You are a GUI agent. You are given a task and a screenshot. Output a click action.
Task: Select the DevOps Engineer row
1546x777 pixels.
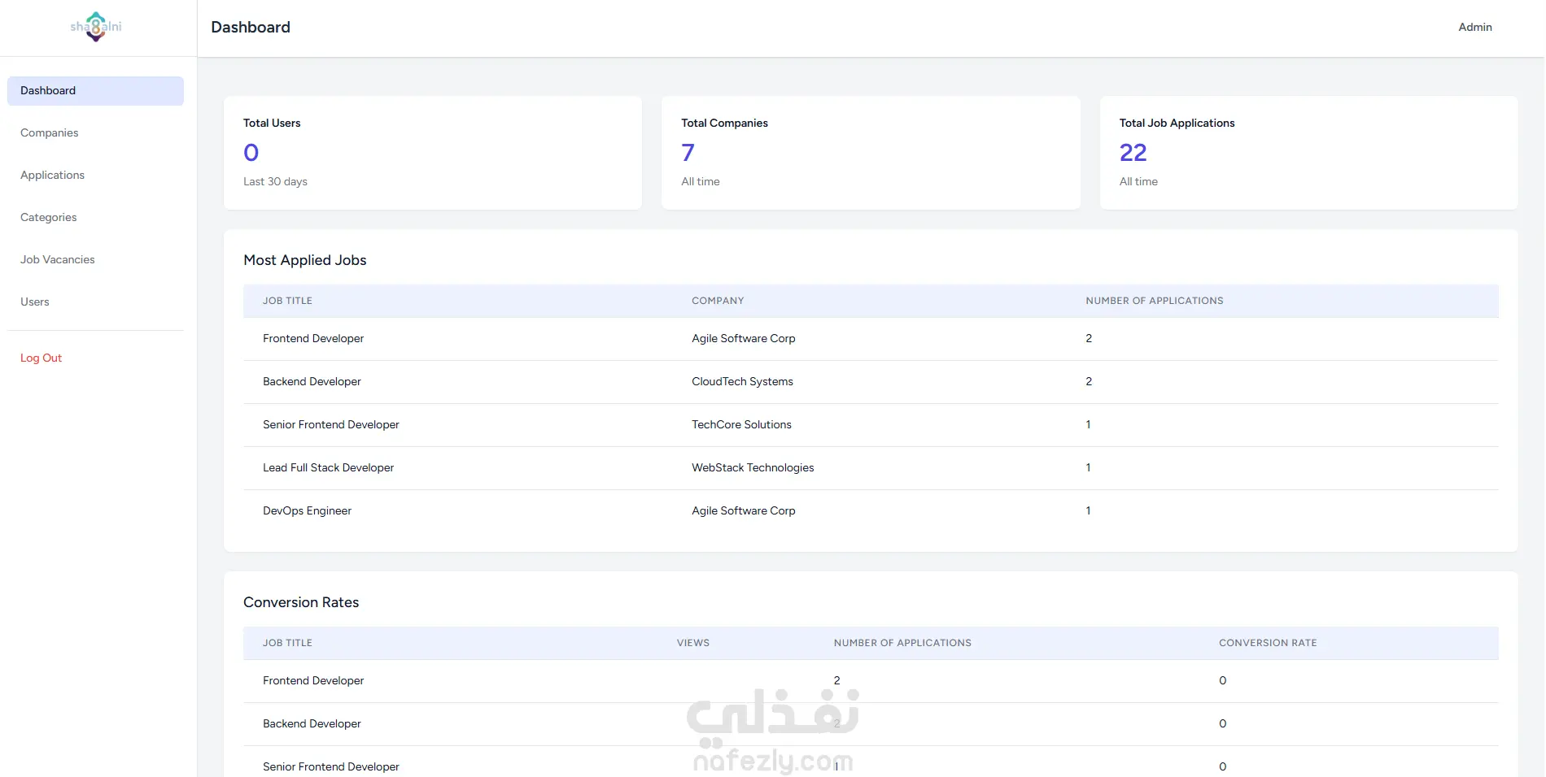871,511
